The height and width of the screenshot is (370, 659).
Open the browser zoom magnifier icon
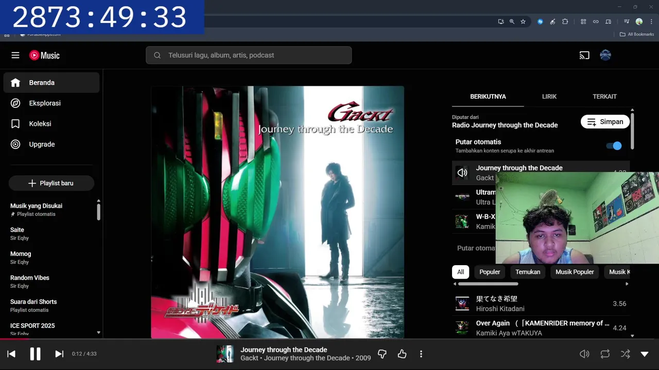[x=512, y=22]
